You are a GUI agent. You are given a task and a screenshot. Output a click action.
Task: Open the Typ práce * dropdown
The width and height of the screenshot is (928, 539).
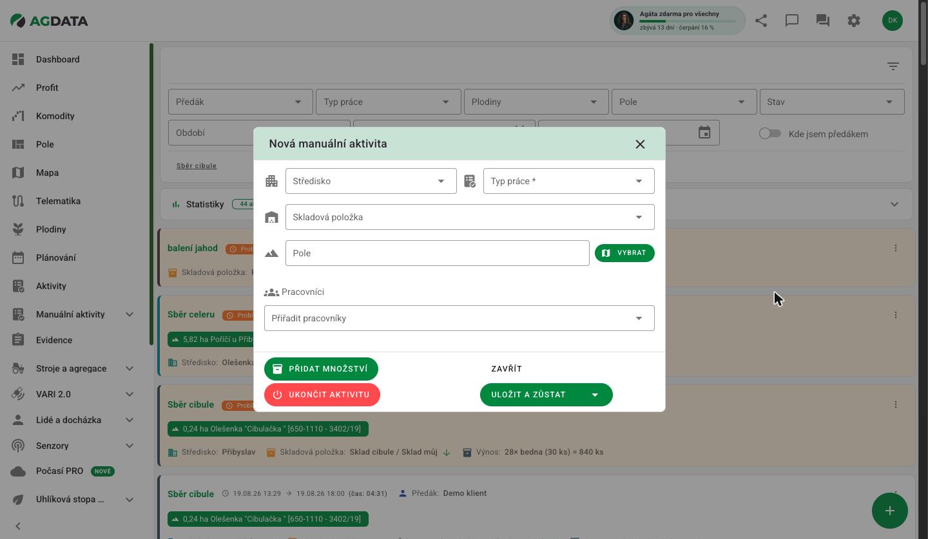pyautogui.click(x=569, y=181)
